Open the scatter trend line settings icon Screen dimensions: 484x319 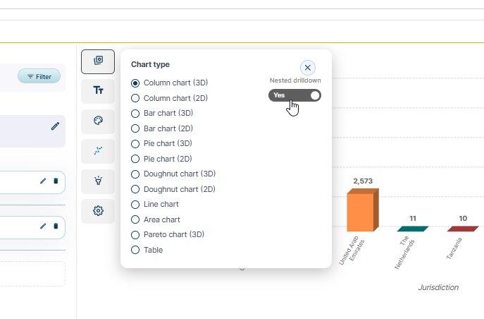pos(98,150)
